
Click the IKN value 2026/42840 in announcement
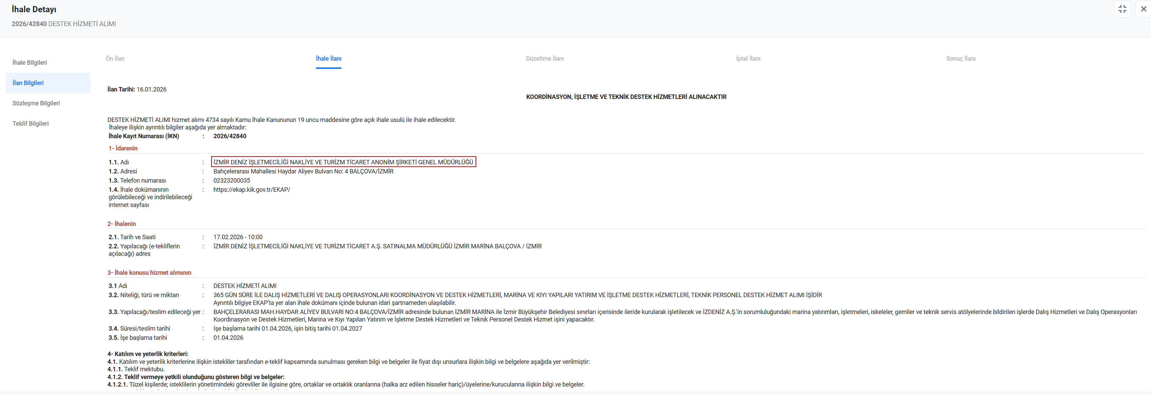(x=230, y=136)
